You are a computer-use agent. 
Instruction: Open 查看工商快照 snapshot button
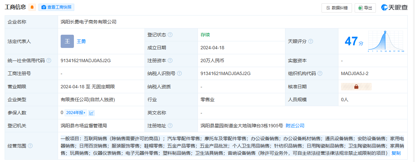click(x=56, y=7)
